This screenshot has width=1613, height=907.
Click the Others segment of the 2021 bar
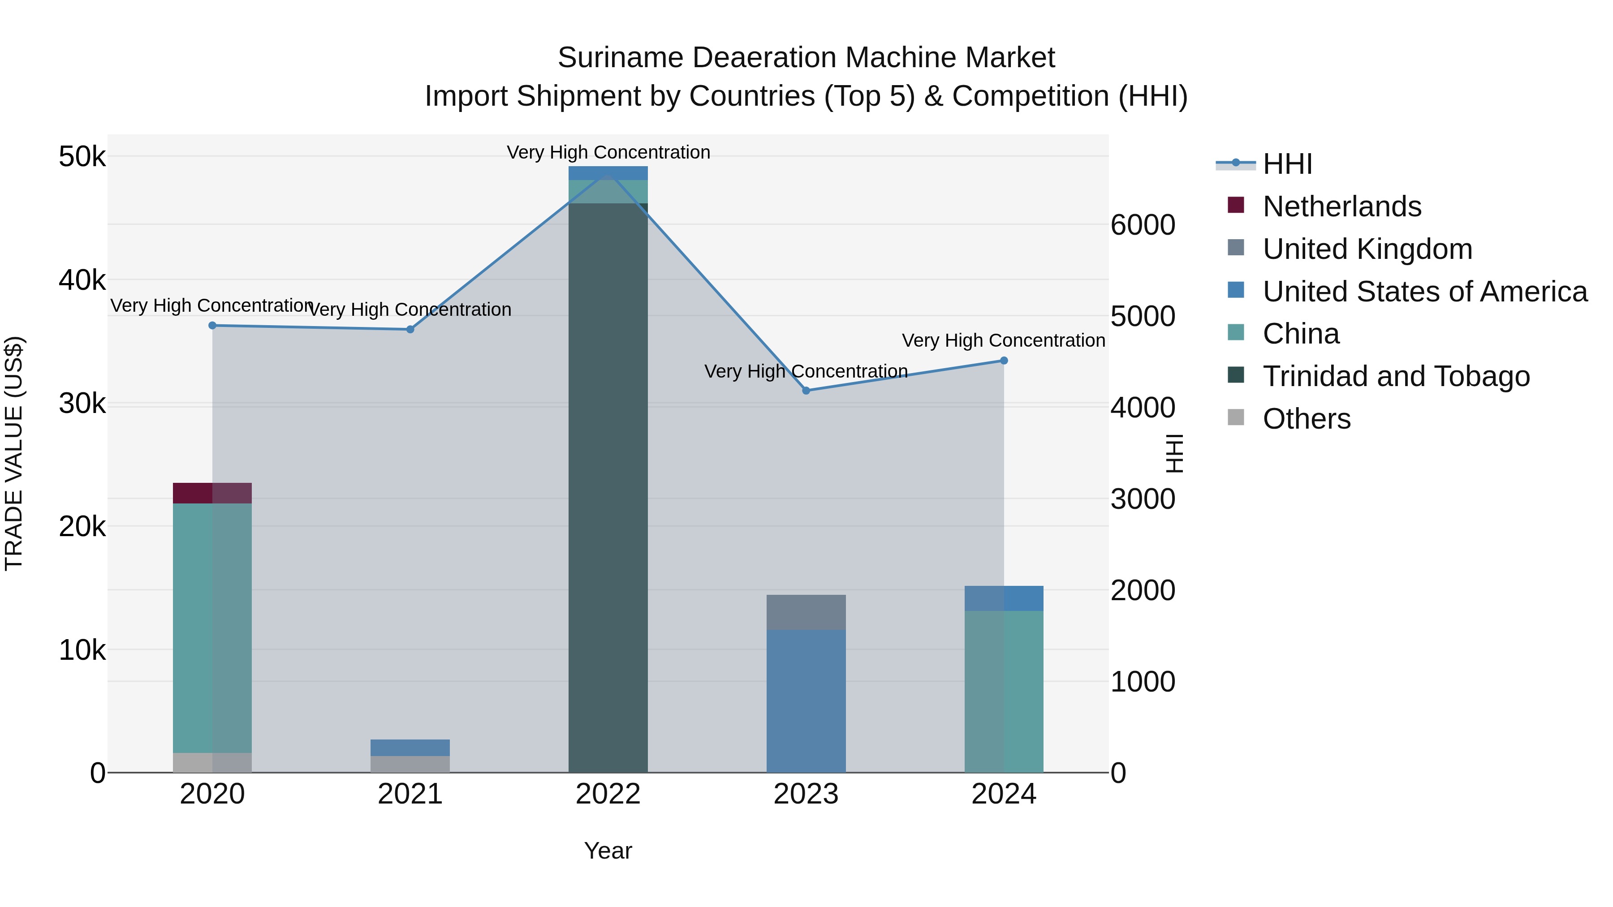410,764
